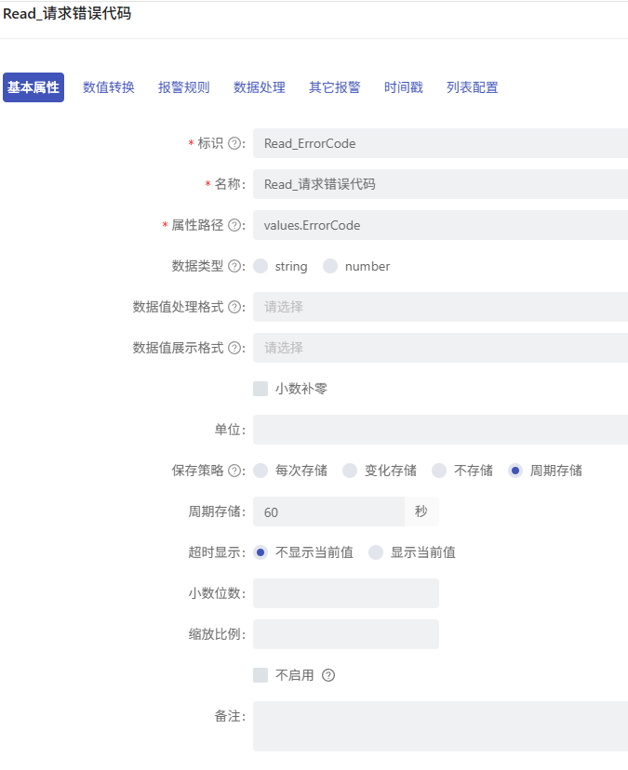The height and width of the screenshot is (770, 628).
Task: Switch to 基本属性 tab
Action: click(33, 87)
